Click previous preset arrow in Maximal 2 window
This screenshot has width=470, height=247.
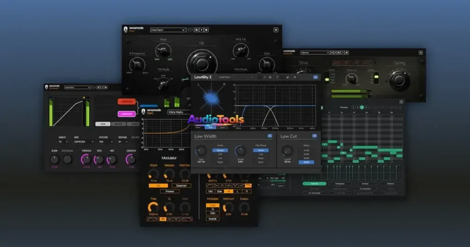tap(331, 53)
